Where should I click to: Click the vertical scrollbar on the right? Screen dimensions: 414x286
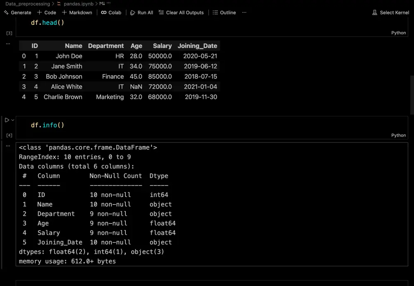(x=412, y=95)
